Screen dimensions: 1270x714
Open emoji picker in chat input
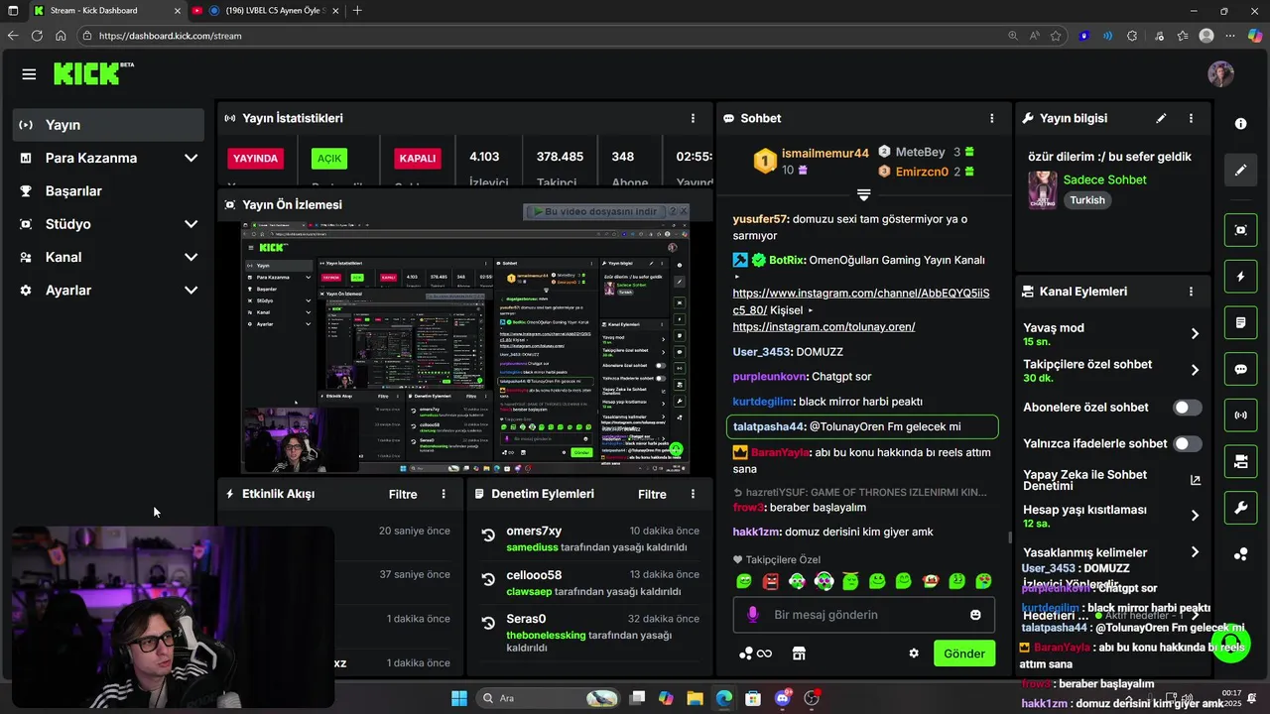(975, 615)
